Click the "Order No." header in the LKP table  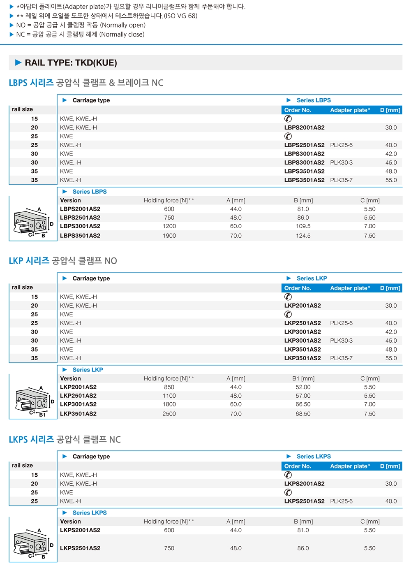point(298,288)
